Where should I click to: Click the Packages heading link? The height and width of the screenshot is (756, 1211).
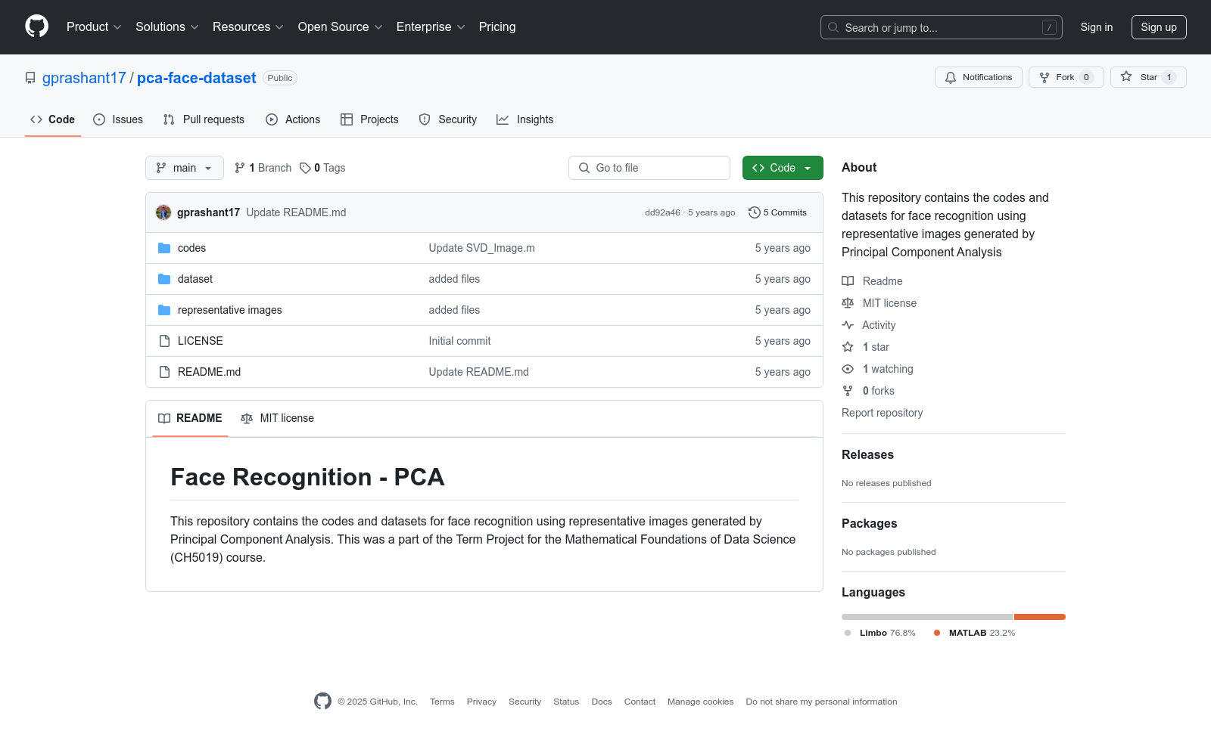point(869,523)
